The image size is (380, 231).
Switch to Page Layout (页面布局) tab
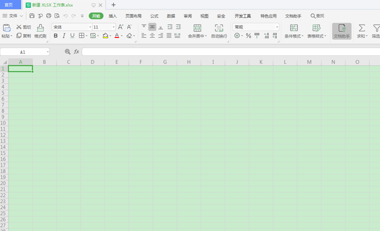tap(134, 16)
